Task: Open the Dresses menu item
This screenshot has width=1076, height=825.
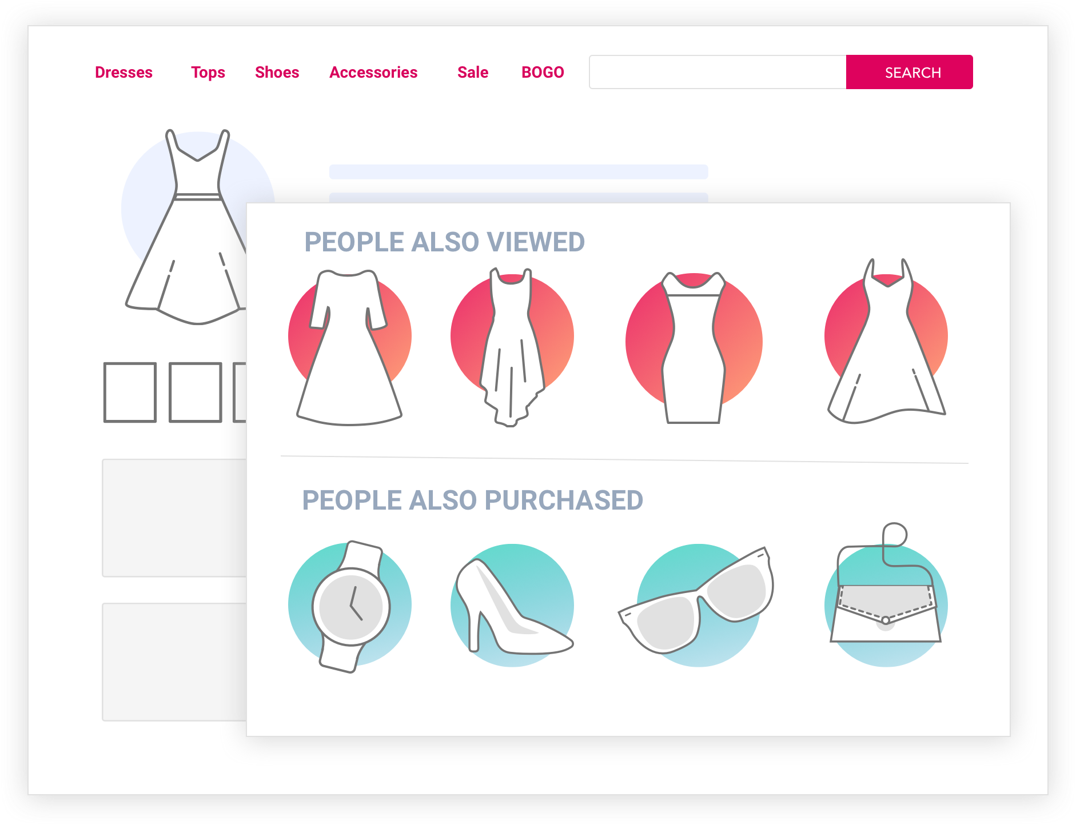Action: (123, 73)
